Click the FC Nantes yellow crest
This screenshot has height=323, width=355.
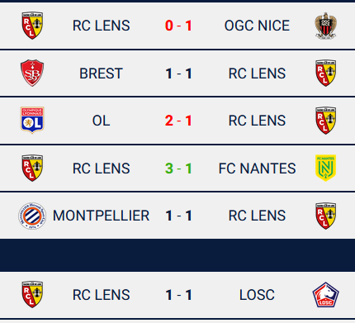coord(325,168)
